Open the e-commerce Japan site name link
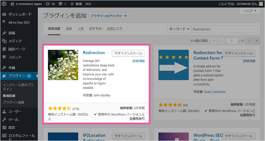 pos(29,4)
